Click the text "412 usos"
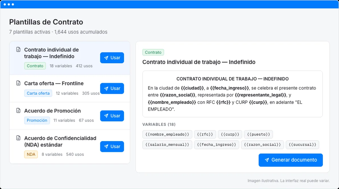 (x=84, y=66)
